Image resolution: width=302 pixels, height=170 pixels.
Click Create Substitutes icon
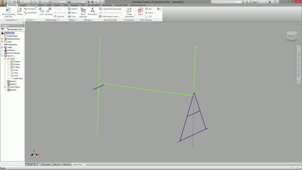pyautogui.click(x=129, y=10)
